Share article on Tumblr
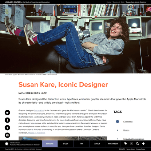Viewport: 151px width, 151px height. [7, 128]
